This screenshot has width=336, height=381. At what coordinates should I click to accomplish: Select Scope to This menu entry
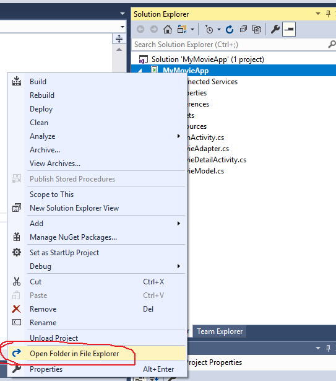click(97, 195)
